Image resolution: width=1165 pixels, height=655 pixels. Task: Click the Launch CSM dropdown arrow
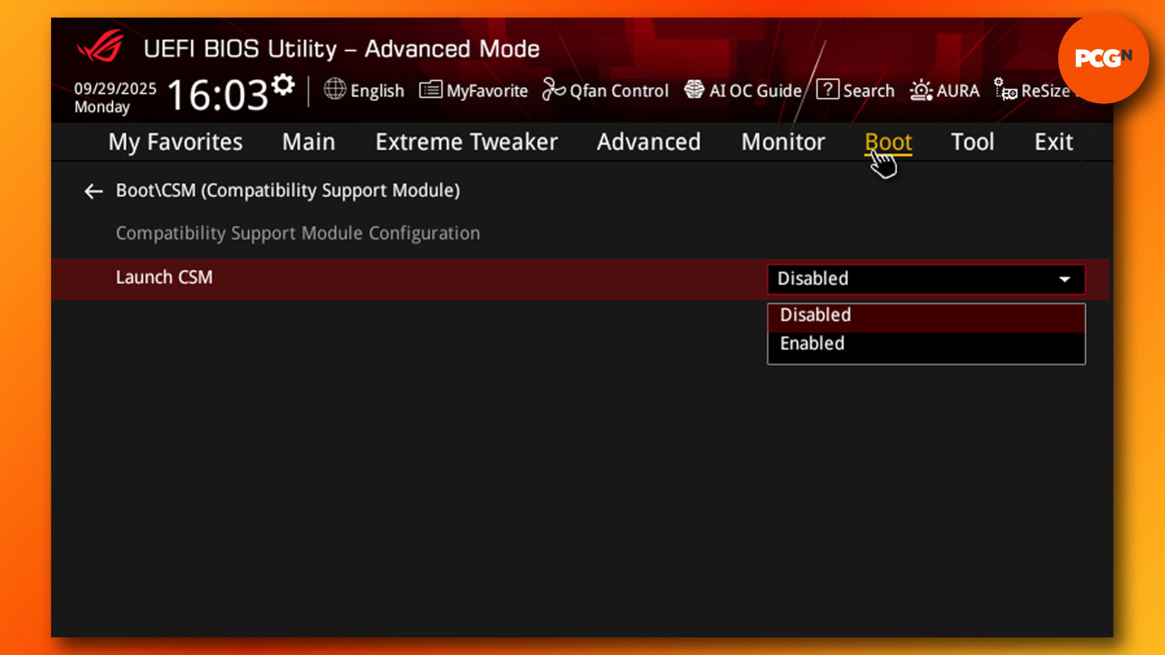(1064, 279)
